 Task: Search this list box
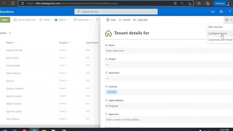coord(116,12)
